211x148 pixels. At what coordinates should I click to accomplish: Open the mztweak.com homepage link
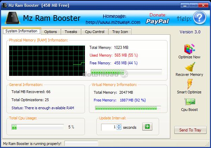click(x=113, y=22)
